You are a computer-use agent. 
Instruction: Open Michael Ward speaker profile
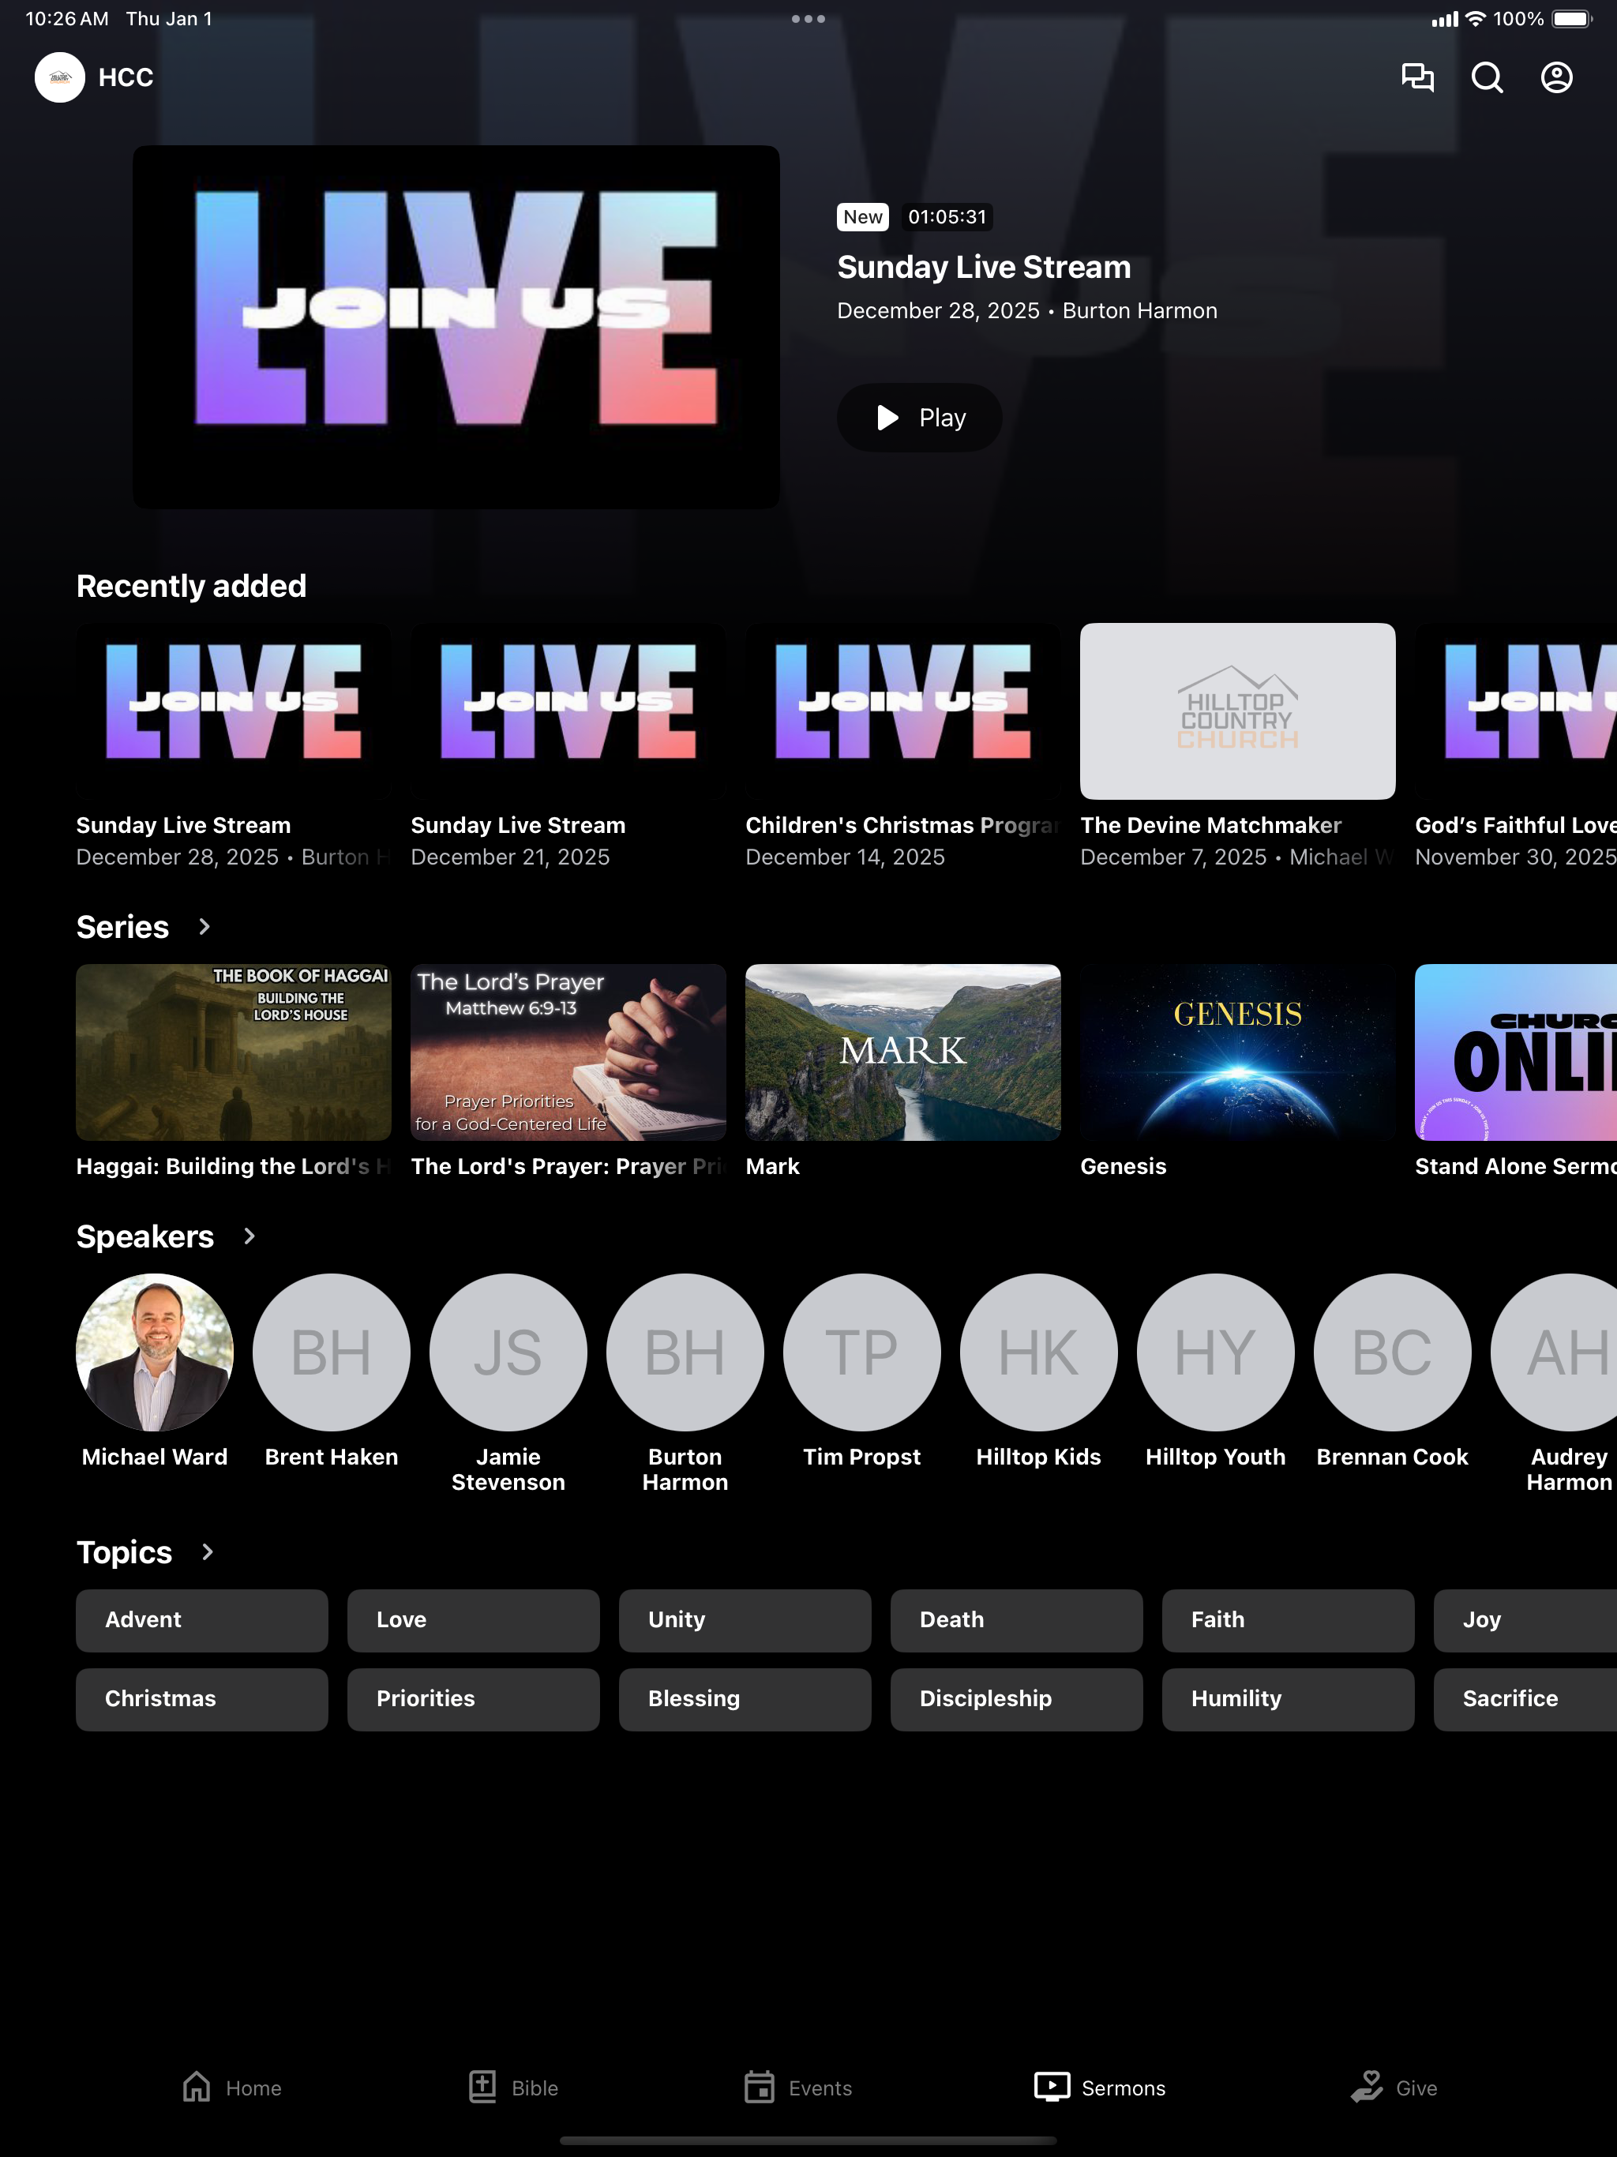tap(155, 1352)
